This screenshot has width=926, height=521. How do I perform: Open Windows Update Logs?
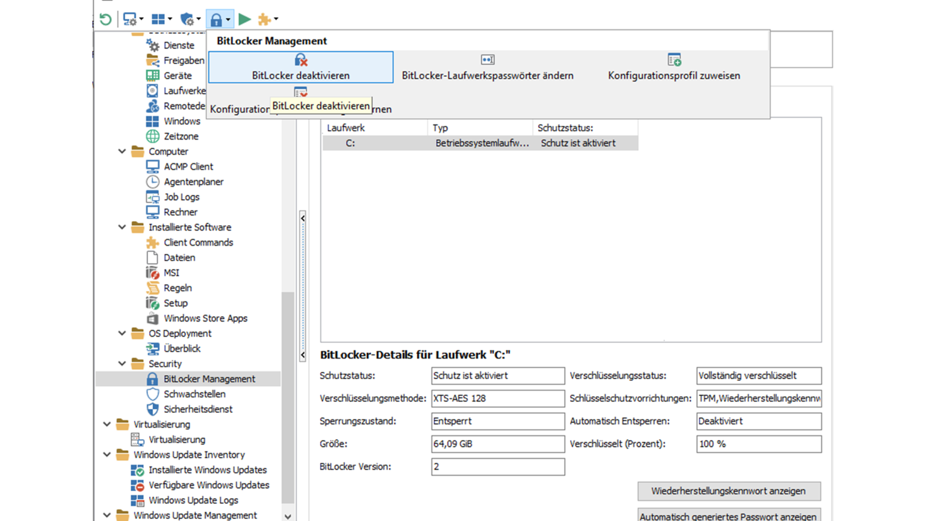point(193,500)
